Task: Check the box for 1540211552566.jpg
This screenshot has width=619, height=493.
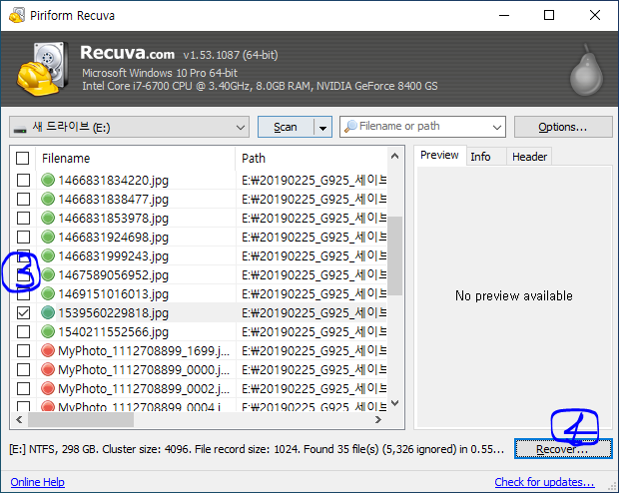Action: click(23, 331)
